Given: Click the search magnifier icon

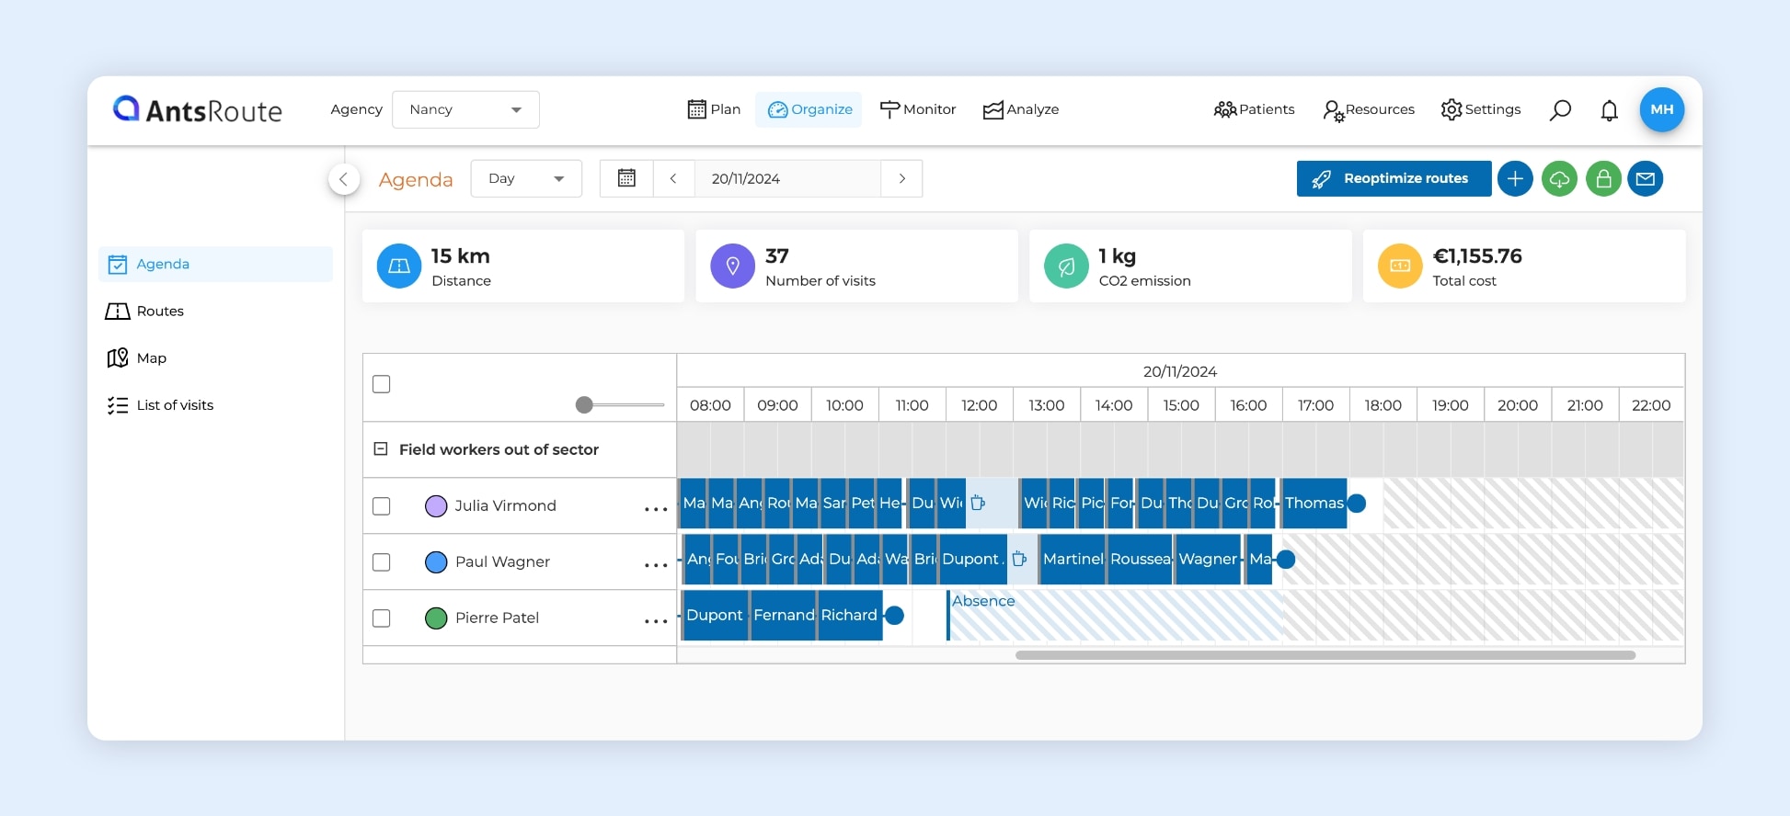Looking at the screenshot, I should 1560,110.
